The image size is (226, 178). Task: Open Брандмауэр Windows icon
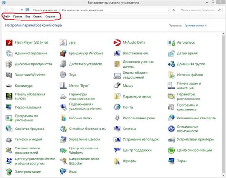click(63, 53)
